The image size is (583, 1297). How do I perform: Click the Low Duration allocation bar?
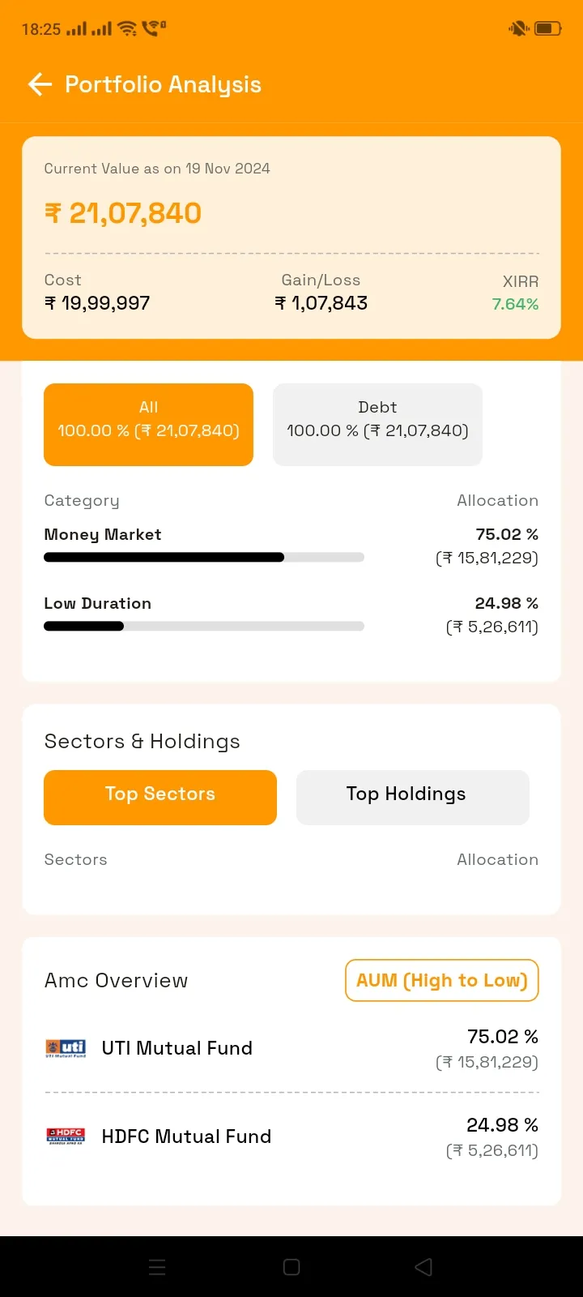pos(204,626)
